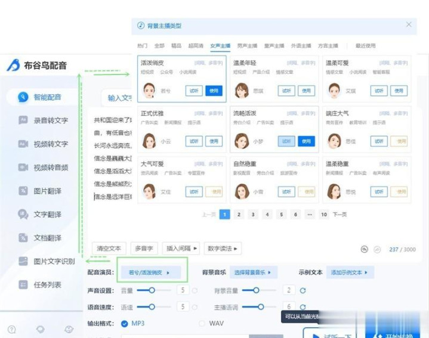The width and height of the screenshot is (429, 338).
Task: Open 文字翻译 in the sidebar
Action: (40, 214)
